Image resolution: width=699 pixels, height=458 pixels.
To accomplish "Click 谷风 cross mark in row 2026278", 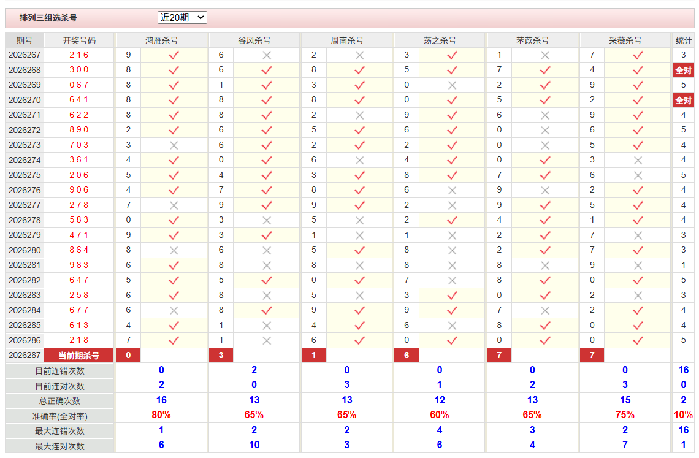I will 267,220.
